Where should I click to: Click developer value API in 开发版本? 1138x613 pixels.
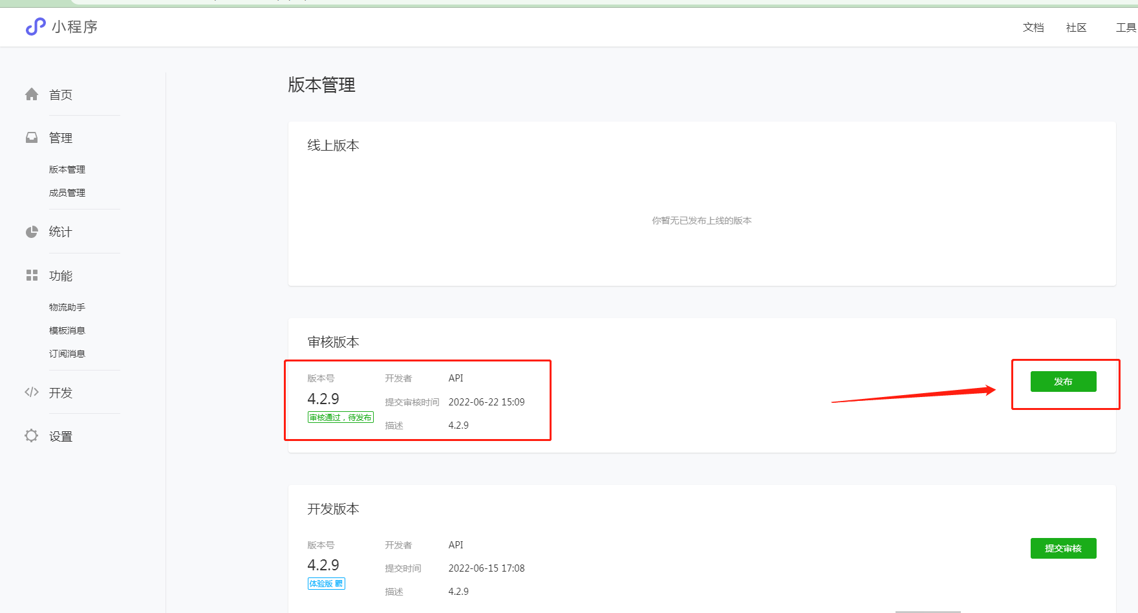click(456, 545)
